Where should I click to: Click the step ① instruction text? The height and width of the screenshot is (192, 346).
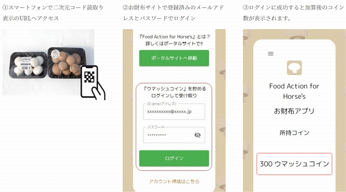point(53,13)
